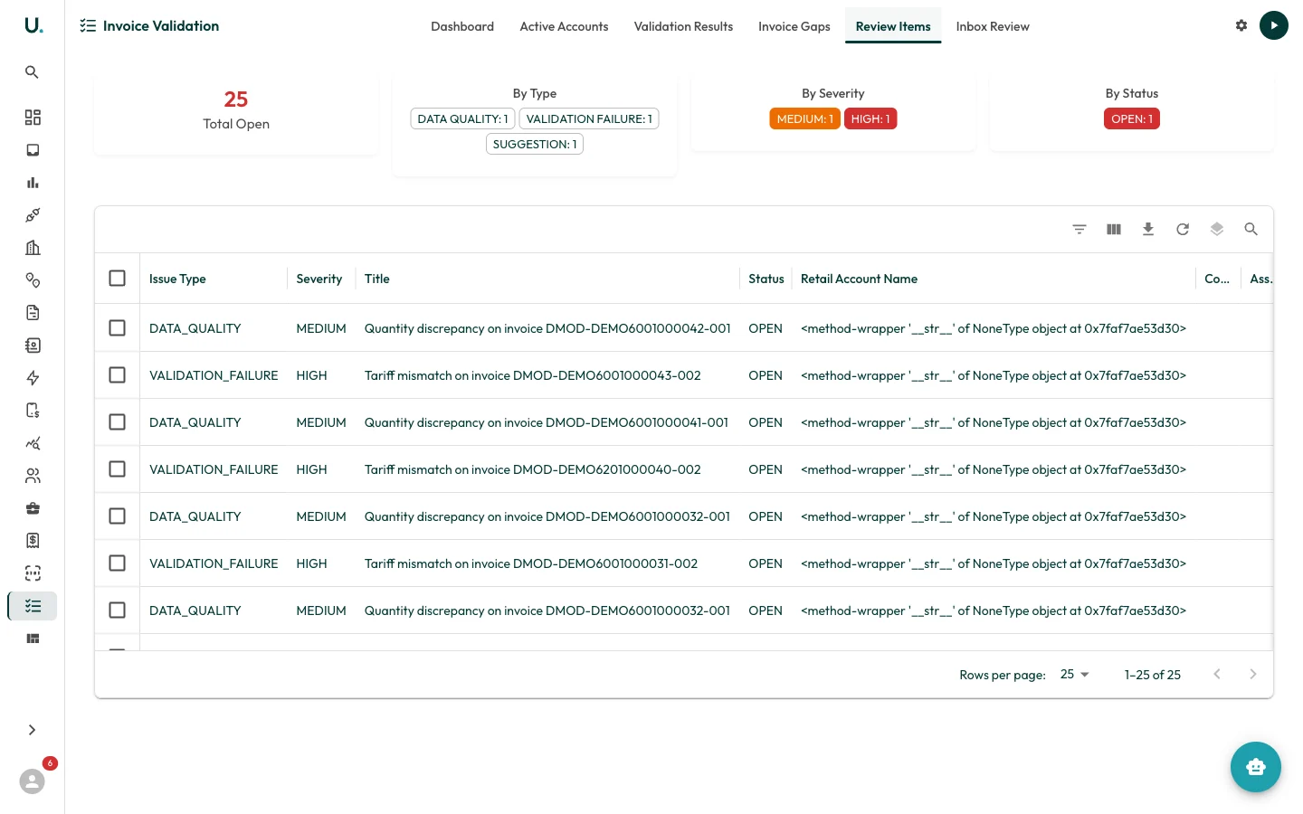Click the SUGGESTION: 1 chip
Screen dimensions: 1303x814
click(535, 144)
